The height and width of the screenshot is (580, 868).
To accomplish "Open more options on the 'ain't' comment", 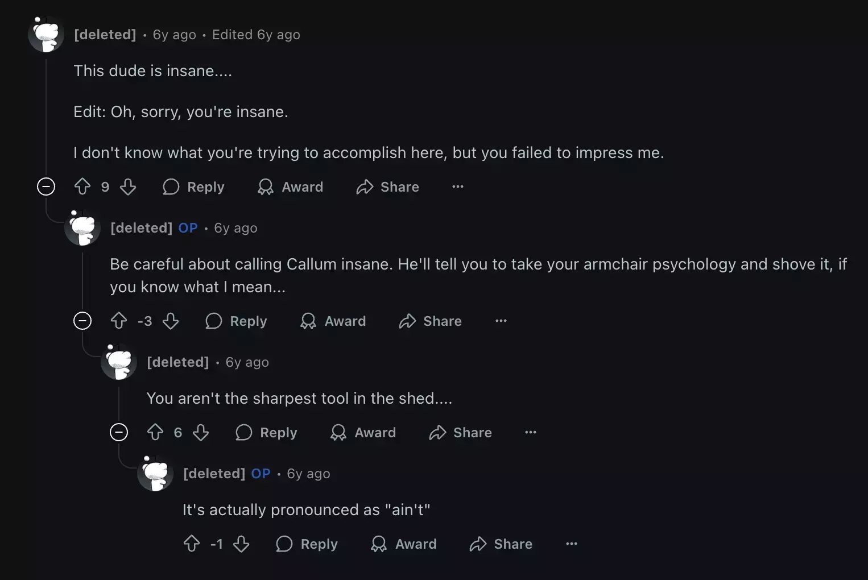I will tap(572, 544).
